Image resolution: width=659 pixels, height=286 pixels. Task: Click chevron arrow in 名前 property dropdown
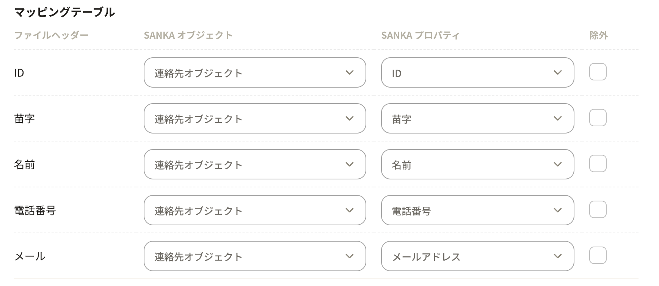557,164
